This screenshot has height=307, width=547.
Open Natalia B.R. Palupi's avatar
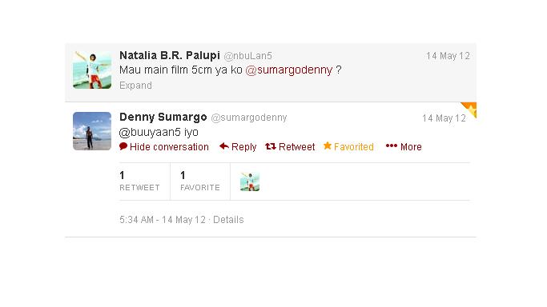pyautogui.click(x=92, y=70)
